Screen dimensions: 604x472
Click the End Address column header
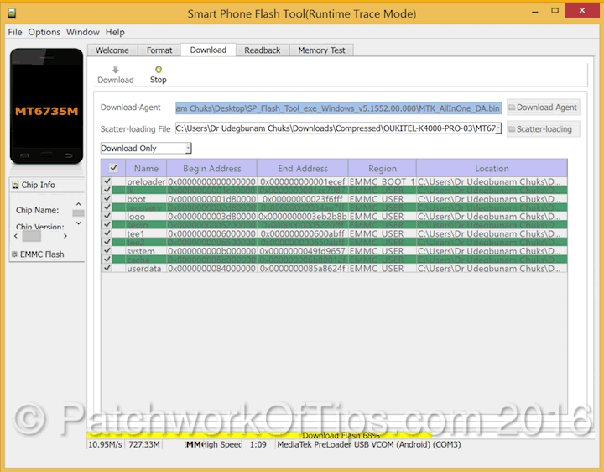(x=303, y=169)
